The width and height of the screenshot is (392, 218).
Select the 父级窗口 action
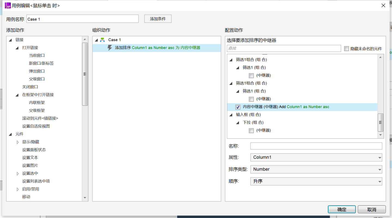(37, 79)
